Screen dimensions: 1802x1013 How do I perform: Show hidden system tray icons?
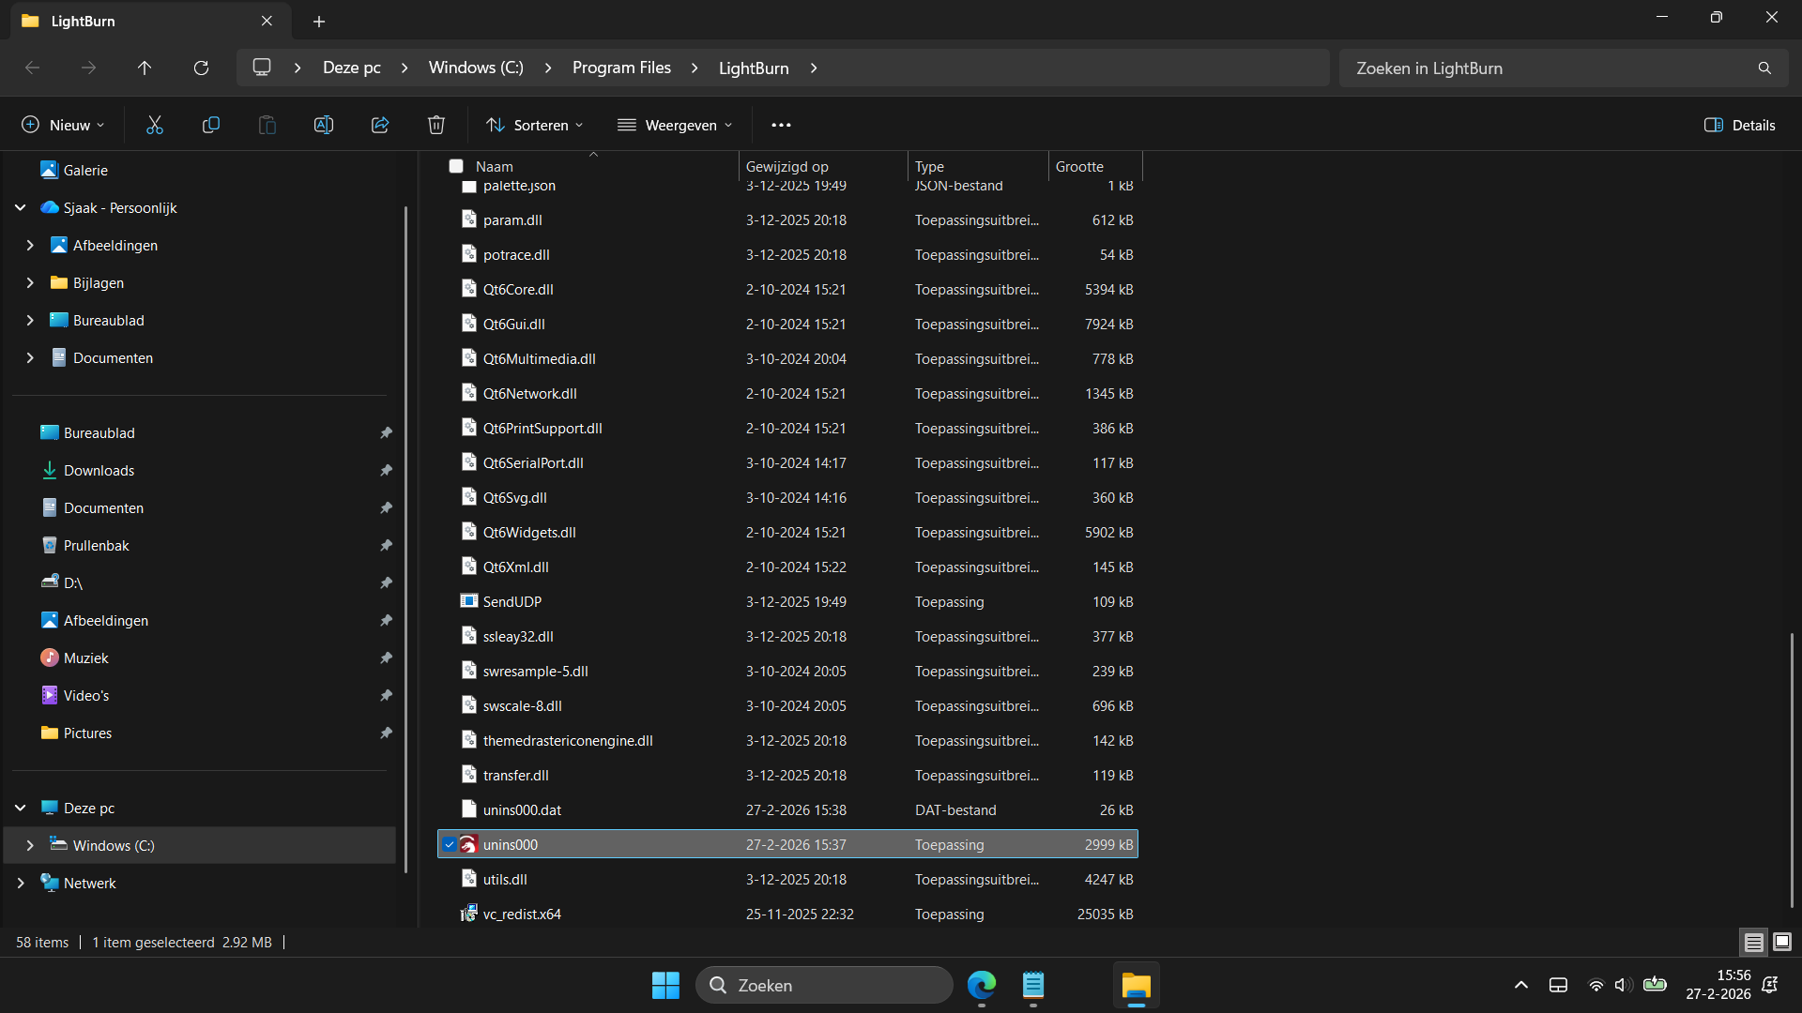coord(1521,985)
